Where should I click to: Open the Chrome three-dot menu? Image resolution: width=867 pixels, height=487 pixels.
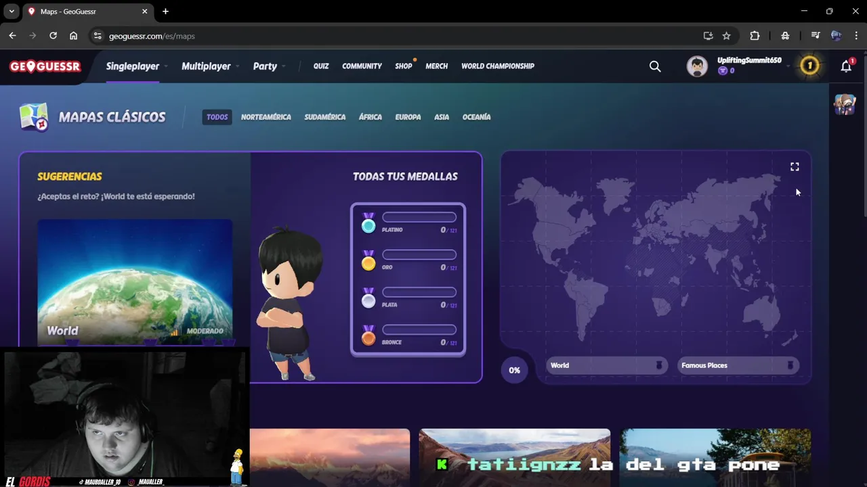856,36
